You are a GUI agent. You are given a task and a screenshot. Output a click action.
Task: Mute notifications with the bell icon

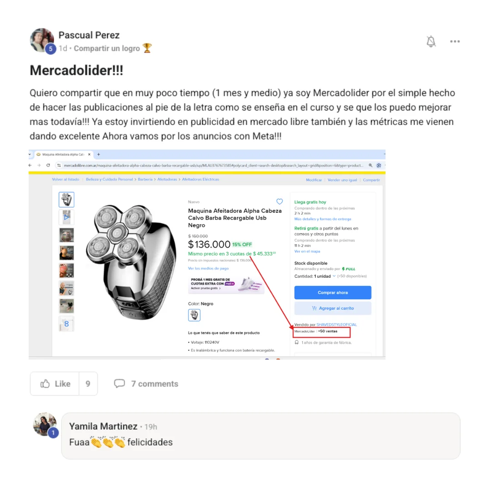pyautogui.click(x=431, y=41)
